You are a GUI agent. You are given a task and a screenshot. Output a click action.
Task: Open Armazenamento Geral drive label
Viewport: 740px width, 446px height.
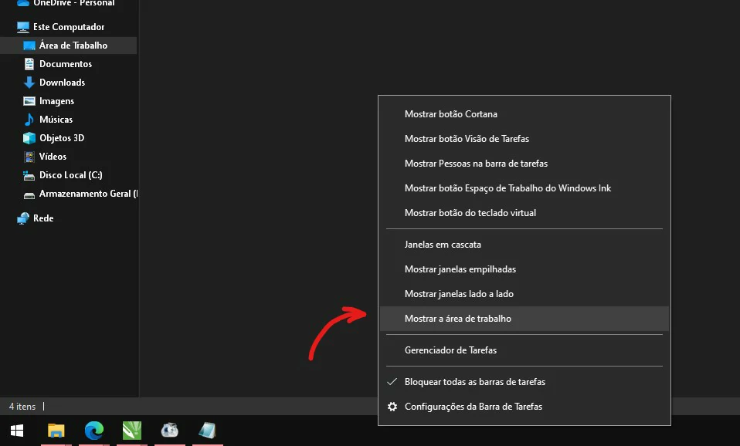(88, 194)
